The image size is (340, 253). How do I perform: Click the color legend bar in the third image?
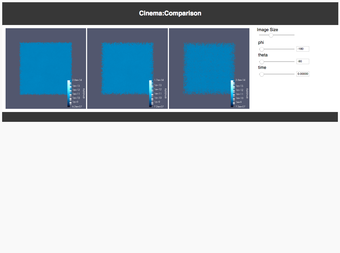pyautogui.click(x=232, y=94)
